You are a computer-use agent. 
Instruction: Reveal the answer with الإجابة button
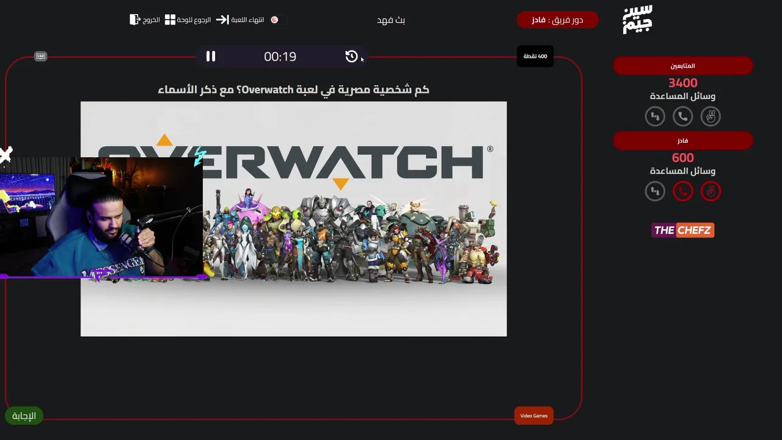point(24,416)
